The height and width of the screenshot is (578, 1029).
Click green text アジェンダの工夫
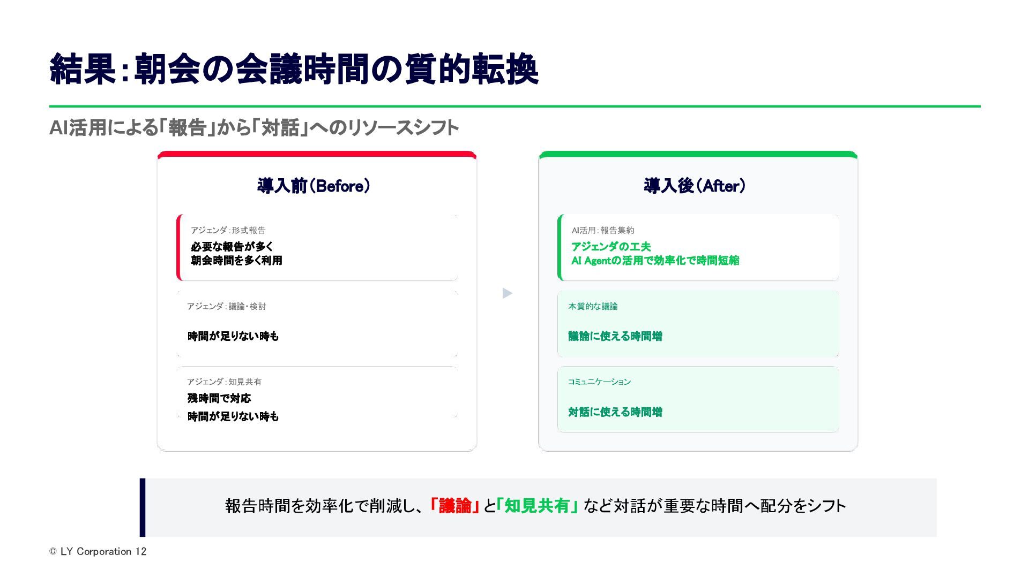click(610, 247)
